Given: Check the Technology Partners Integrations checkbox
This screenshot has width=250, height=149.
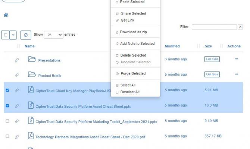Looking at the screenshot, I should click(x=7, y=136).
